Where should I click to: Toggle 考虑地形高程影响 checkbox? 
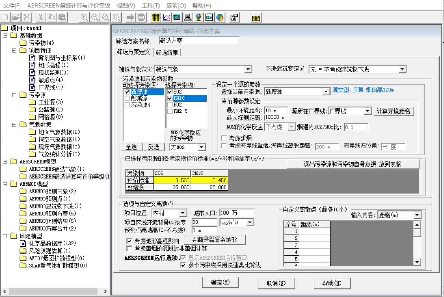point(129,241)
